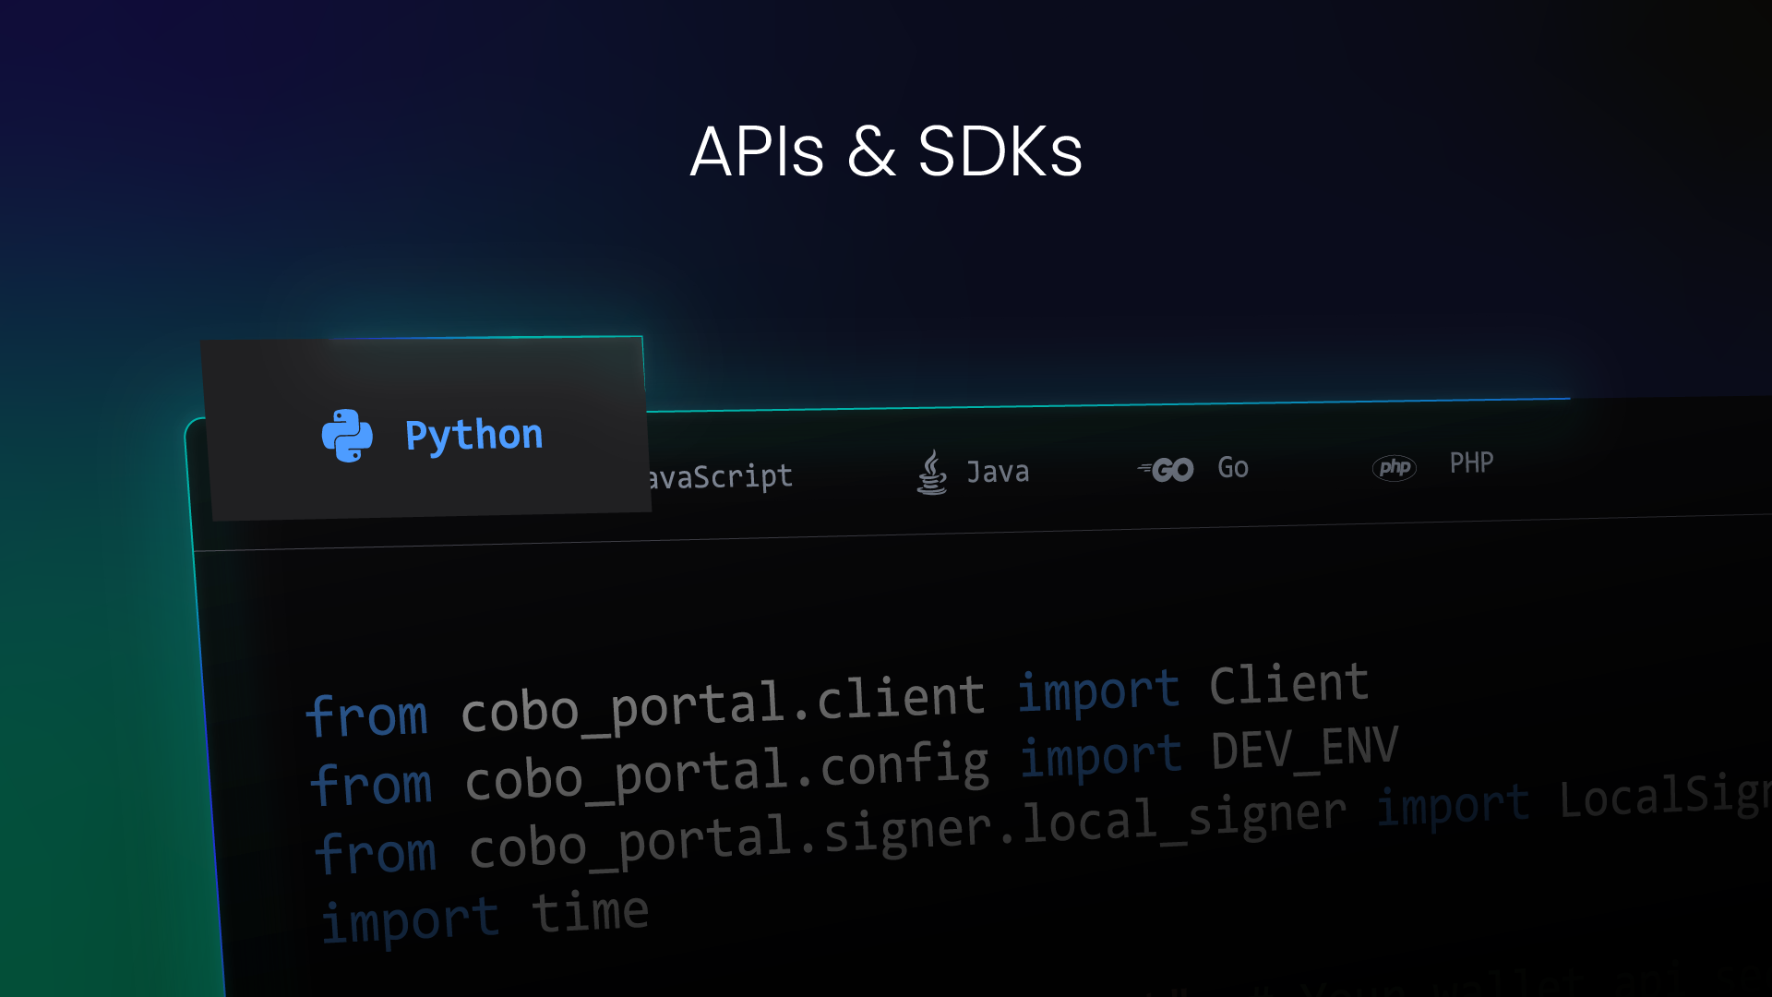Click the word time in last import
1772x997 pixels.
(x=591, y=912)
